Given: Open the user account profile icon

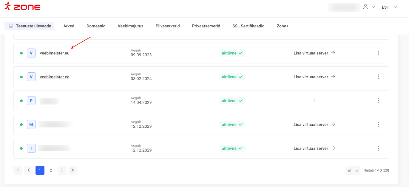Looking at the screenshot, I should [x=365, y=7].
